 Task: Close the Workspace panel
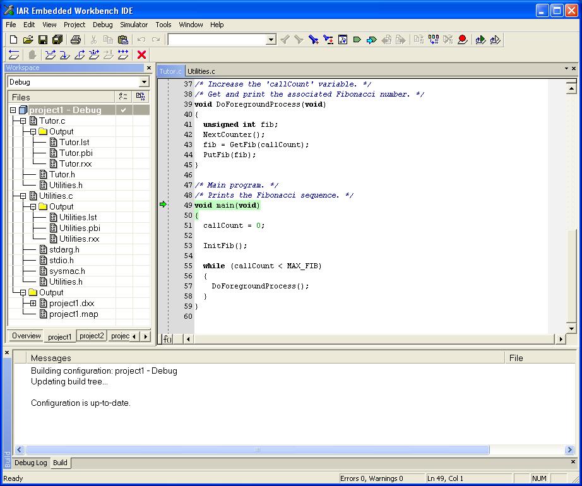(x=149, y=68)
